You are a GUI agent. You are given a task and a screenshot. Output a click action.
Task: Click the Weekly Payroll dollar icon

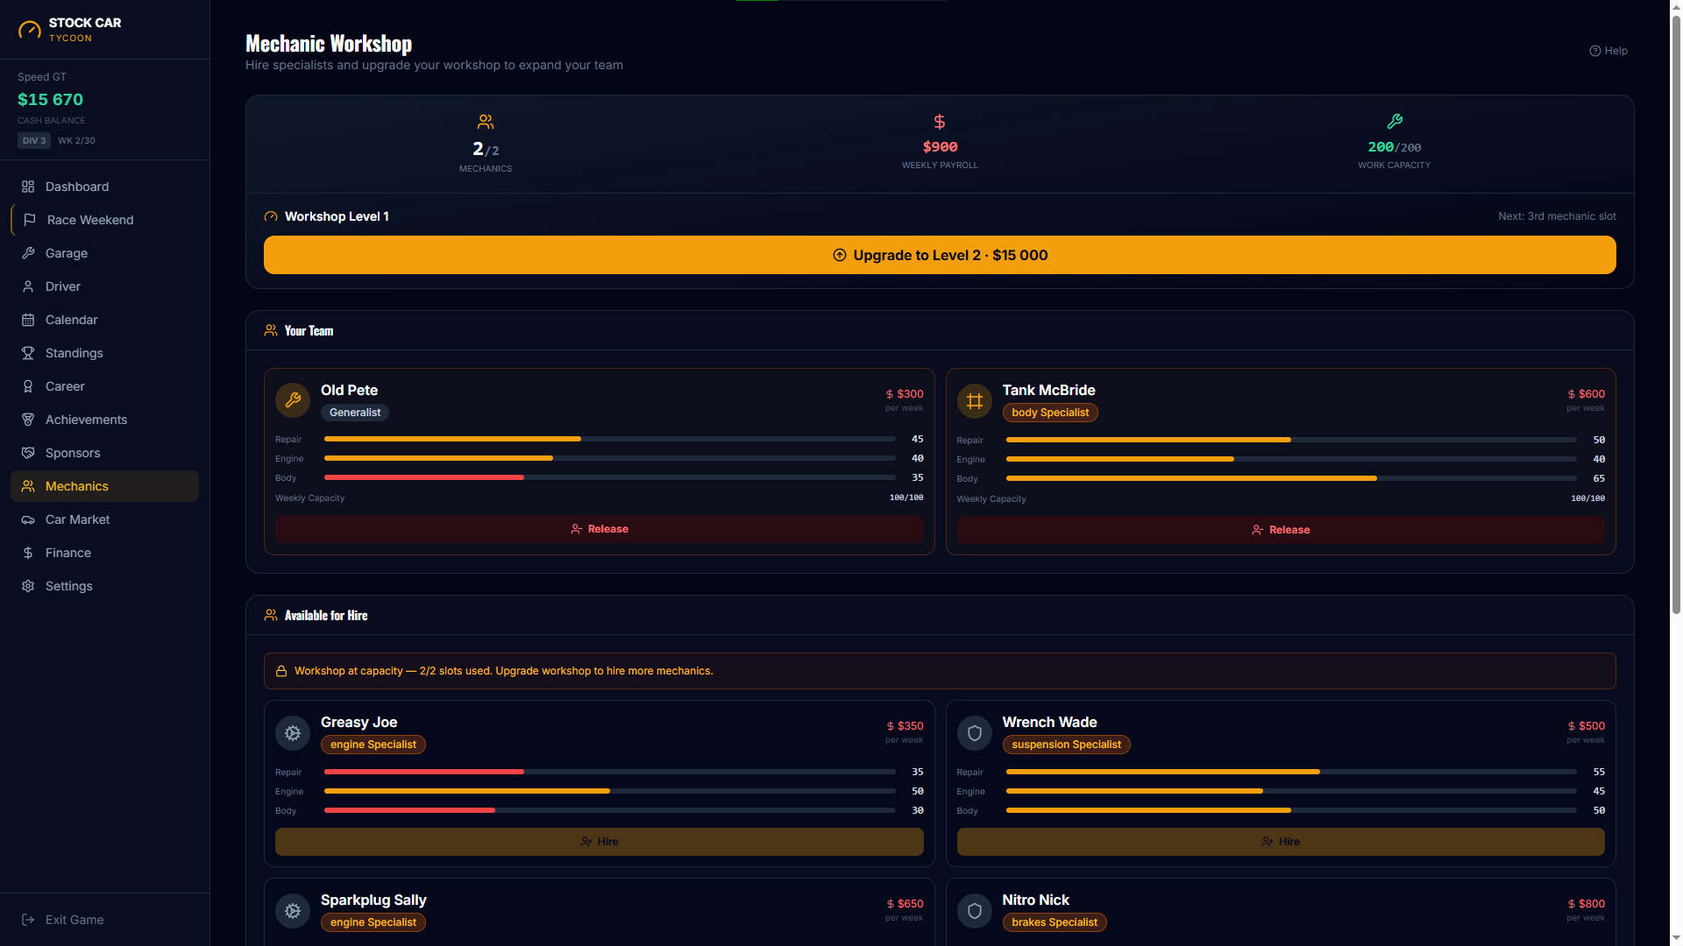[940, 121]
